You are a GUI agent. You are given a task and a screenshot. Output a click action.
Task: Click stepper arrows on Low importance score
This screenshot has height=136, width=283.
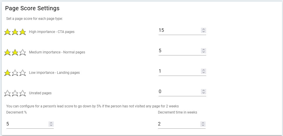click(203, 71)
